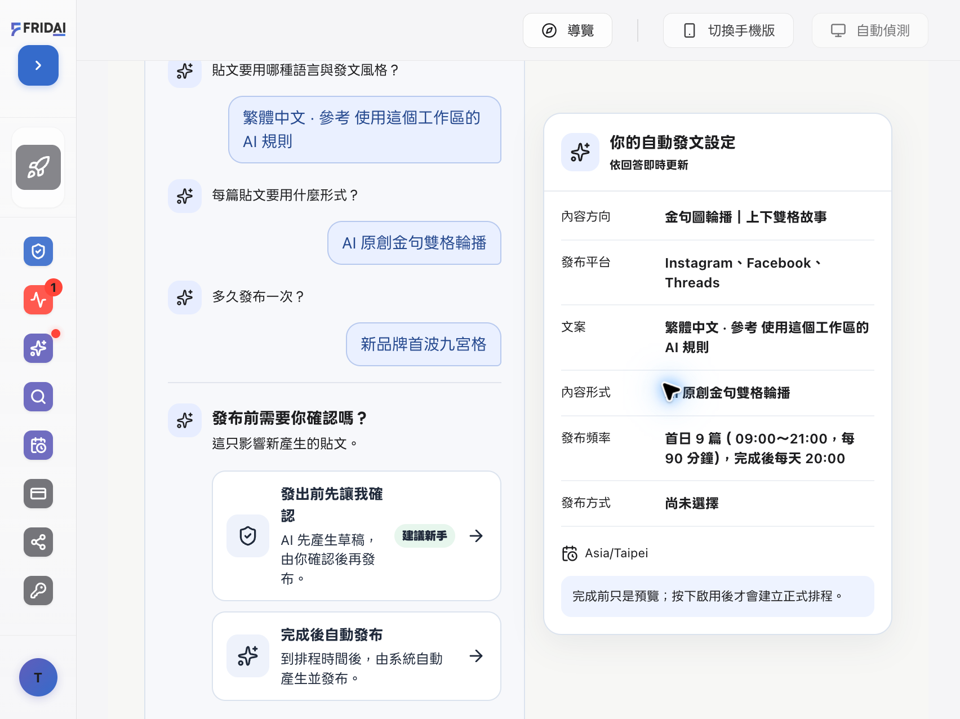The width and height of the screenshot is (960, 719).
Task: Open the activity pulse icon with badge
Action: click(38, 300)
